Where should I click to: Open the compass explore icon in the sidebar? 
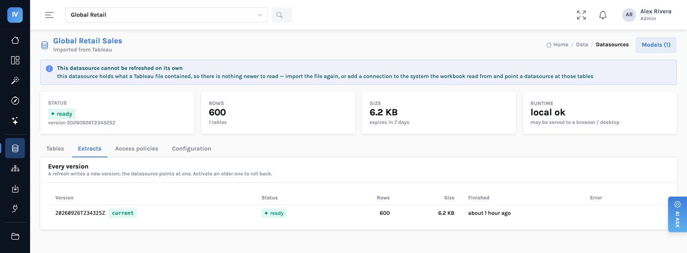pyautogui.click(x=15, y=101)
